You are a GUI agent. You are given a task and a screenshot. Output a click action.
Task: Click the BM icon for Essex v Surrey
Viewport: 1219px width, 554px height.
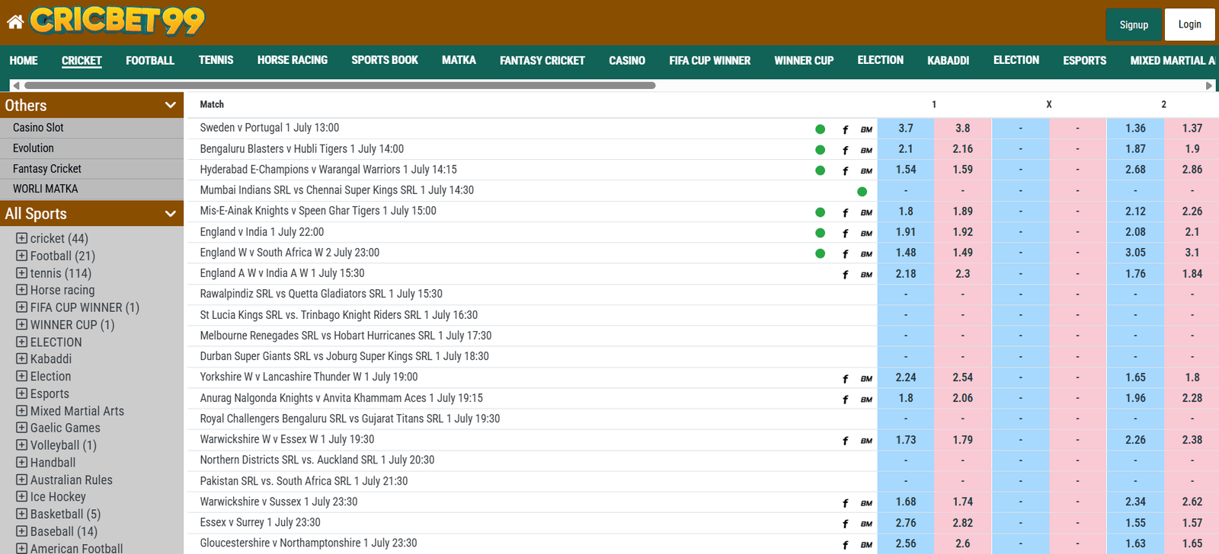[x=866, y=524]
